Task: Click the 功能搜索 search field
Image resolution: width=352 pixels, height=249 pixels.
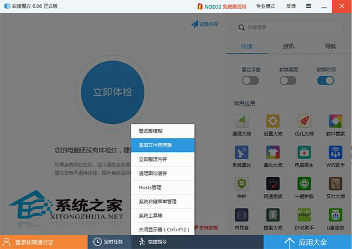Action: [289, 28]
